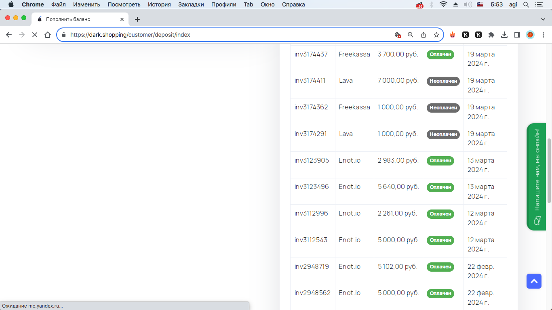The image size is (552, 310).
Task: Click the zoom magnifier icon in address bar
Action: click(411, 35)
